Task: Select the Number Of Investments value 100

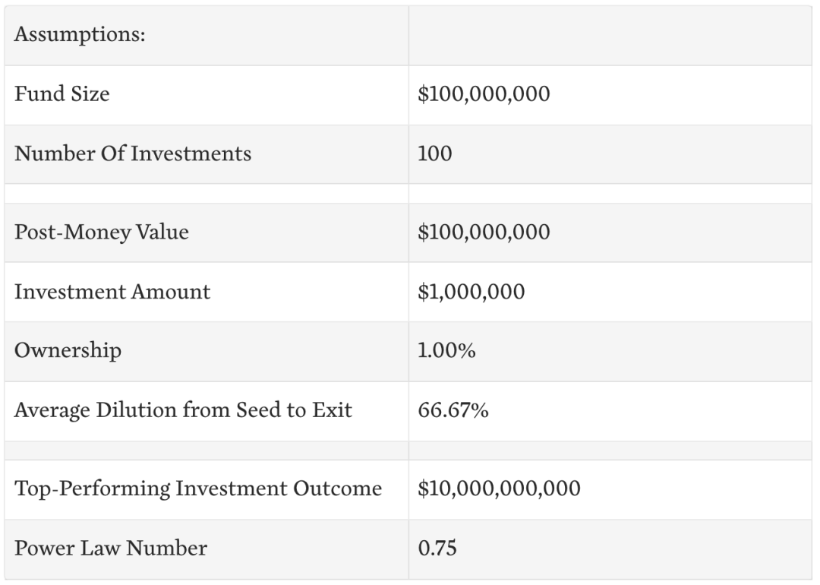Action: (435, 153)
